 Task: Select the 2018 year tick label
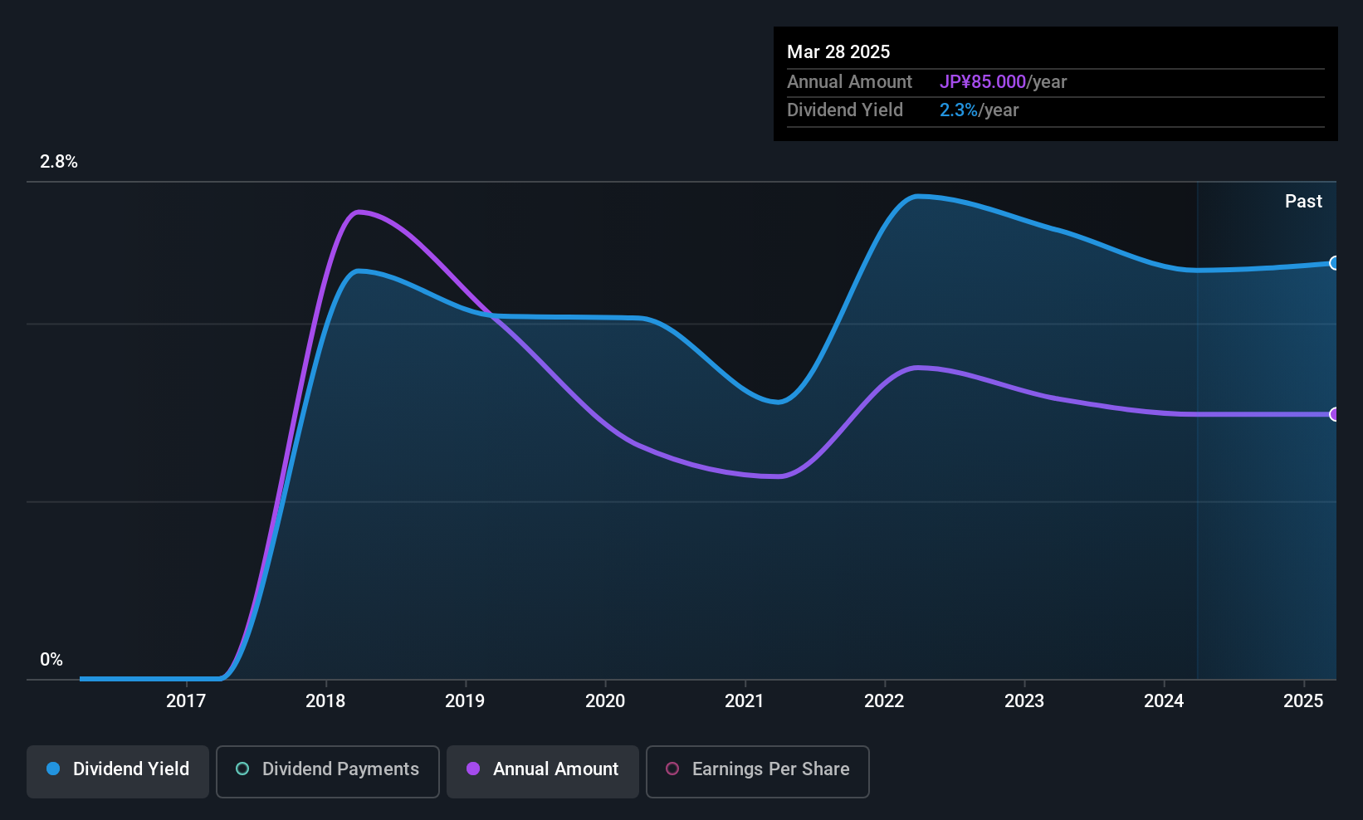point(325,701)
